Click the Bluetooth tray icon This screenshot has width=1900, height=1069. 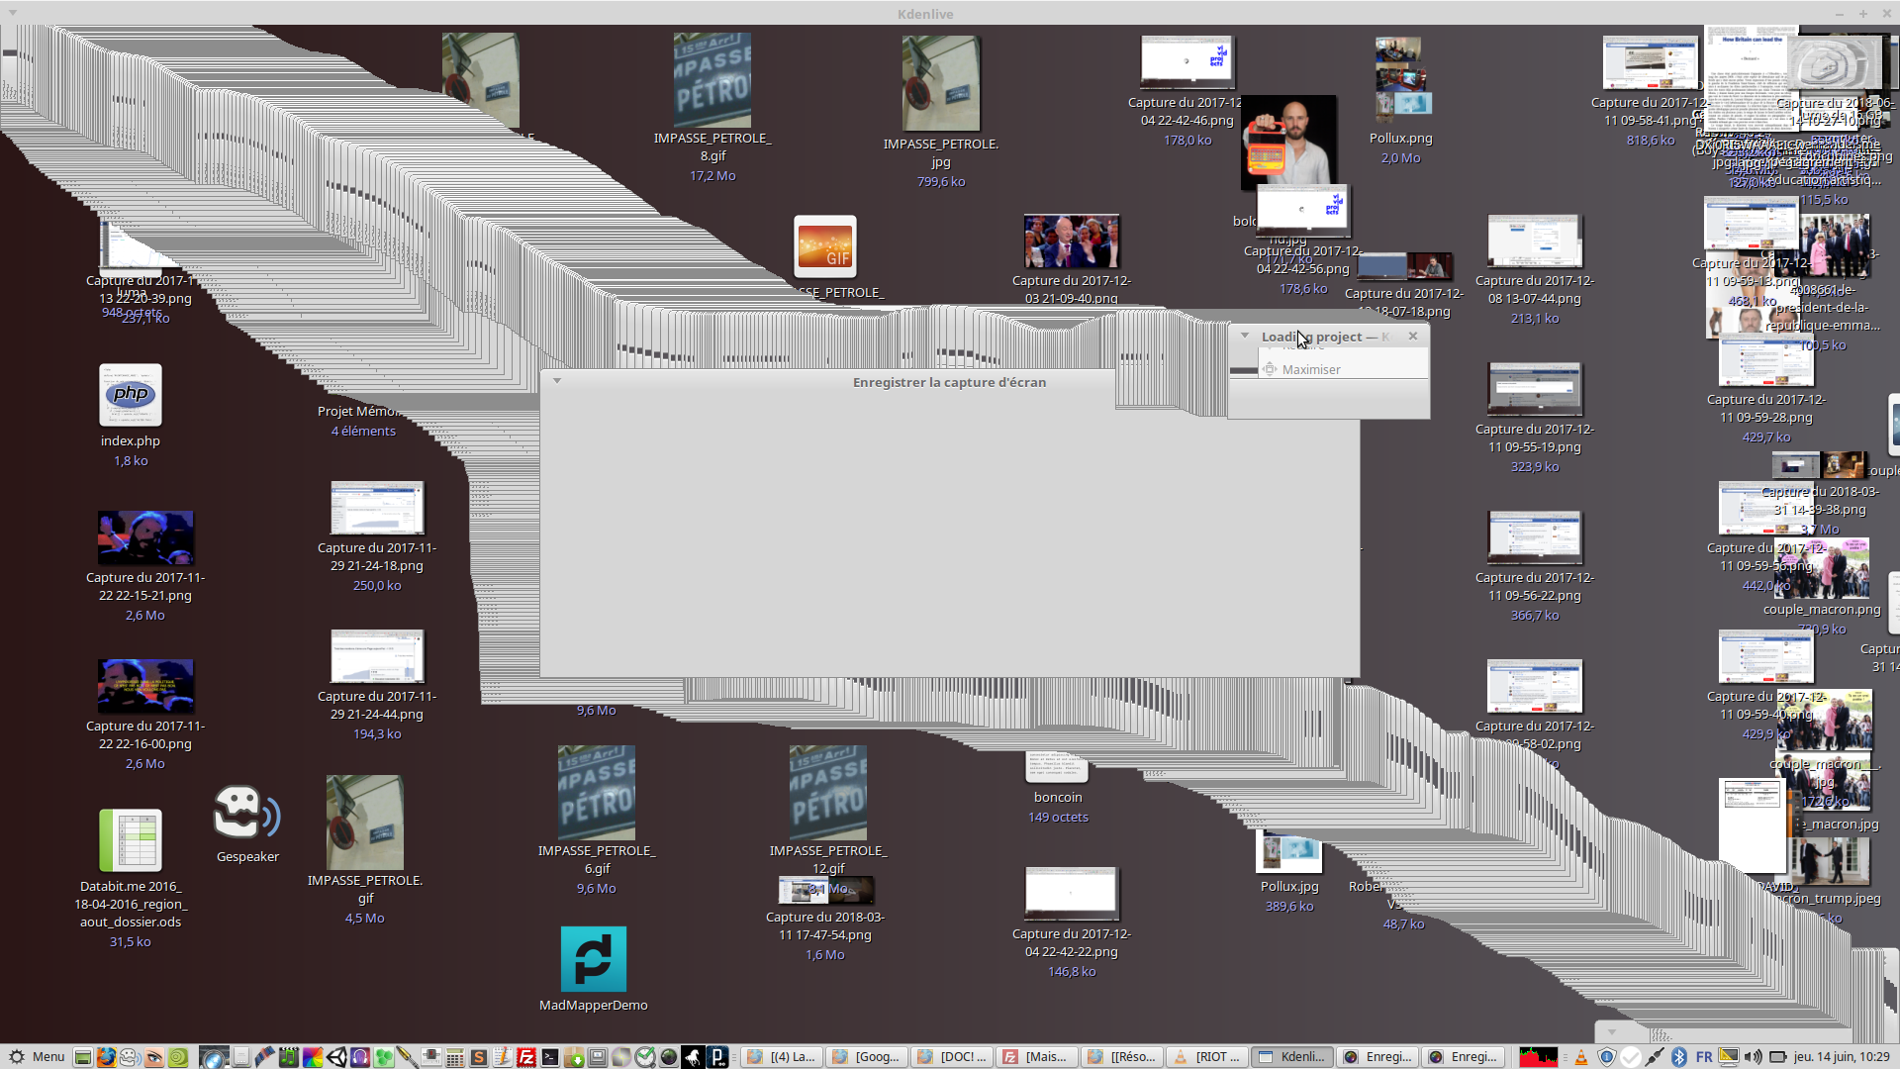point(1678,1057)
